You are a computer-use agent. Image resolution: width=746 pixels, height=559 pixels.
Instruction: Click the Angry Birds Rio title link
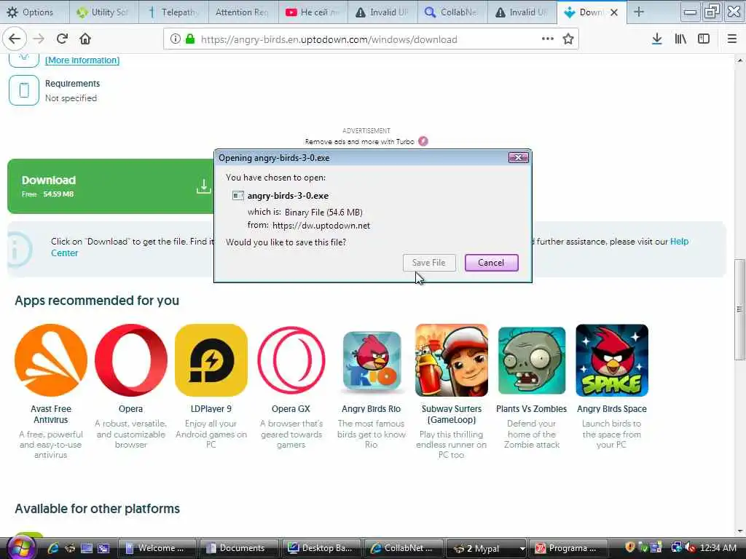pyautogui.click(x=371, y=409)
